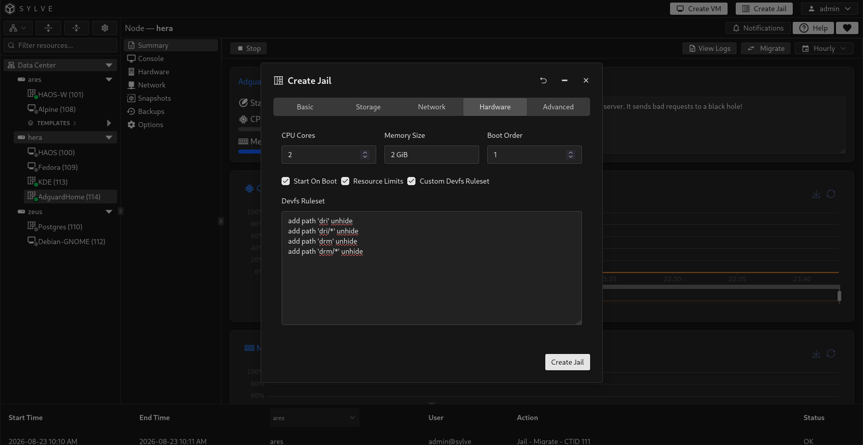The width and height of the screenshot is (863, 445).
Task: Click the Boot Order stepper arrows
Action: pos(571,155)
